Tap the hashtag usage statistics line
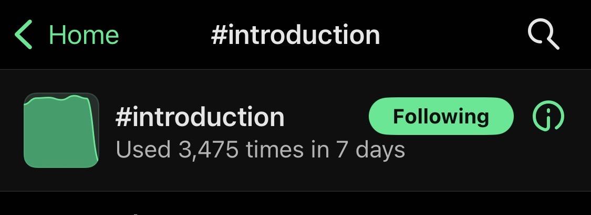The height and width of the screenshot is (215, 591). pos(260,150)
